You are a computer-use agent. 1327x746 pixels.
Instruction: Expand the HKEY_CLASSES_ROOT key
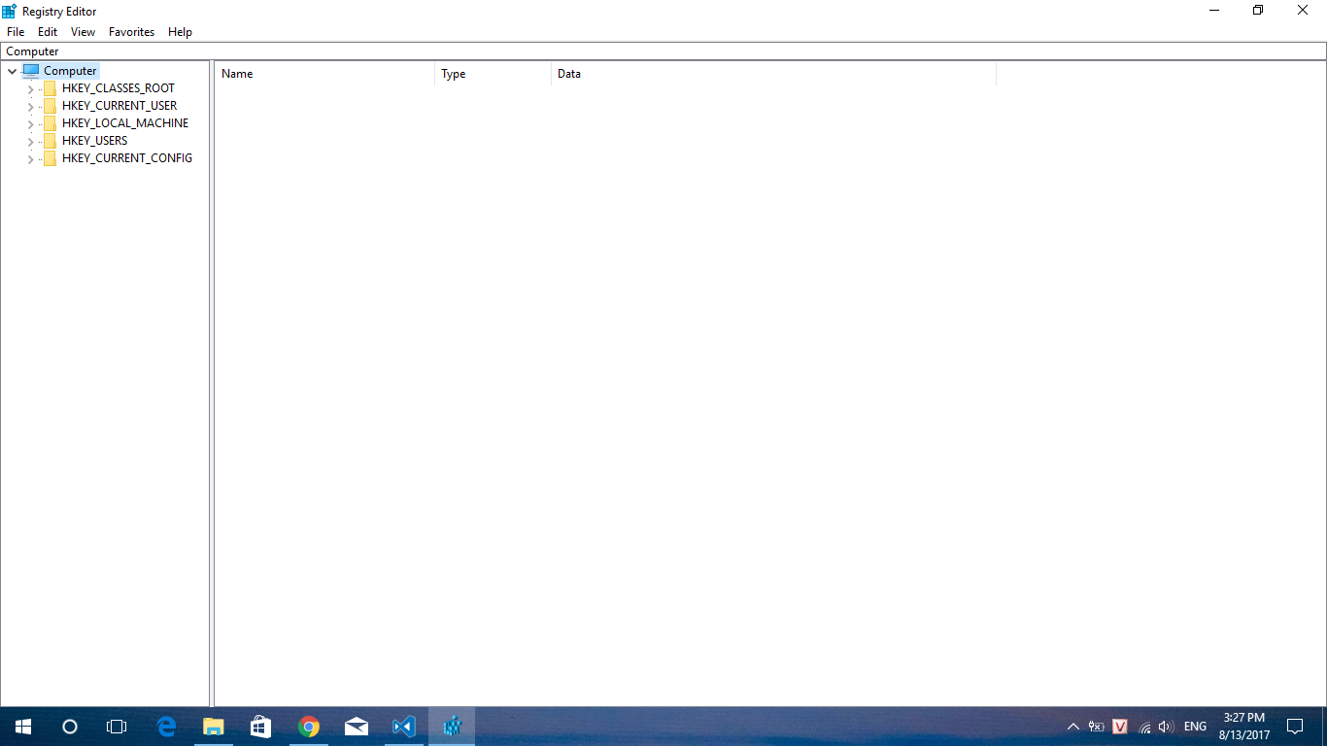pyautogui.click(x=30, y=88)
